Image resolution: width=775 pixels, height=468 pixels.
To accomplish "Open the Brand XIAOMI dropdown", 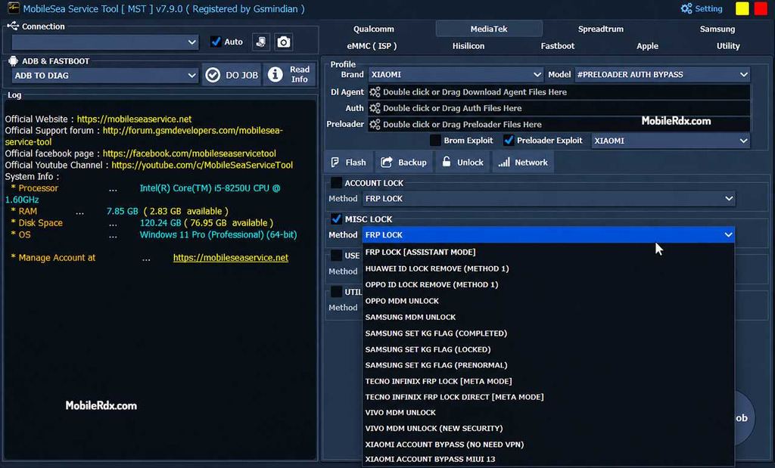I will pyautogui.click(x=455, y=75).
